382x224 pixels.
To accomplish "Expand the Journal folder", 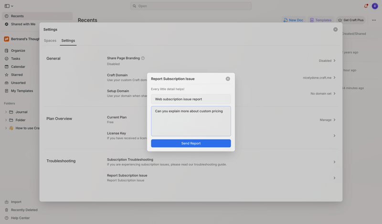I will (x=6, y=112).
